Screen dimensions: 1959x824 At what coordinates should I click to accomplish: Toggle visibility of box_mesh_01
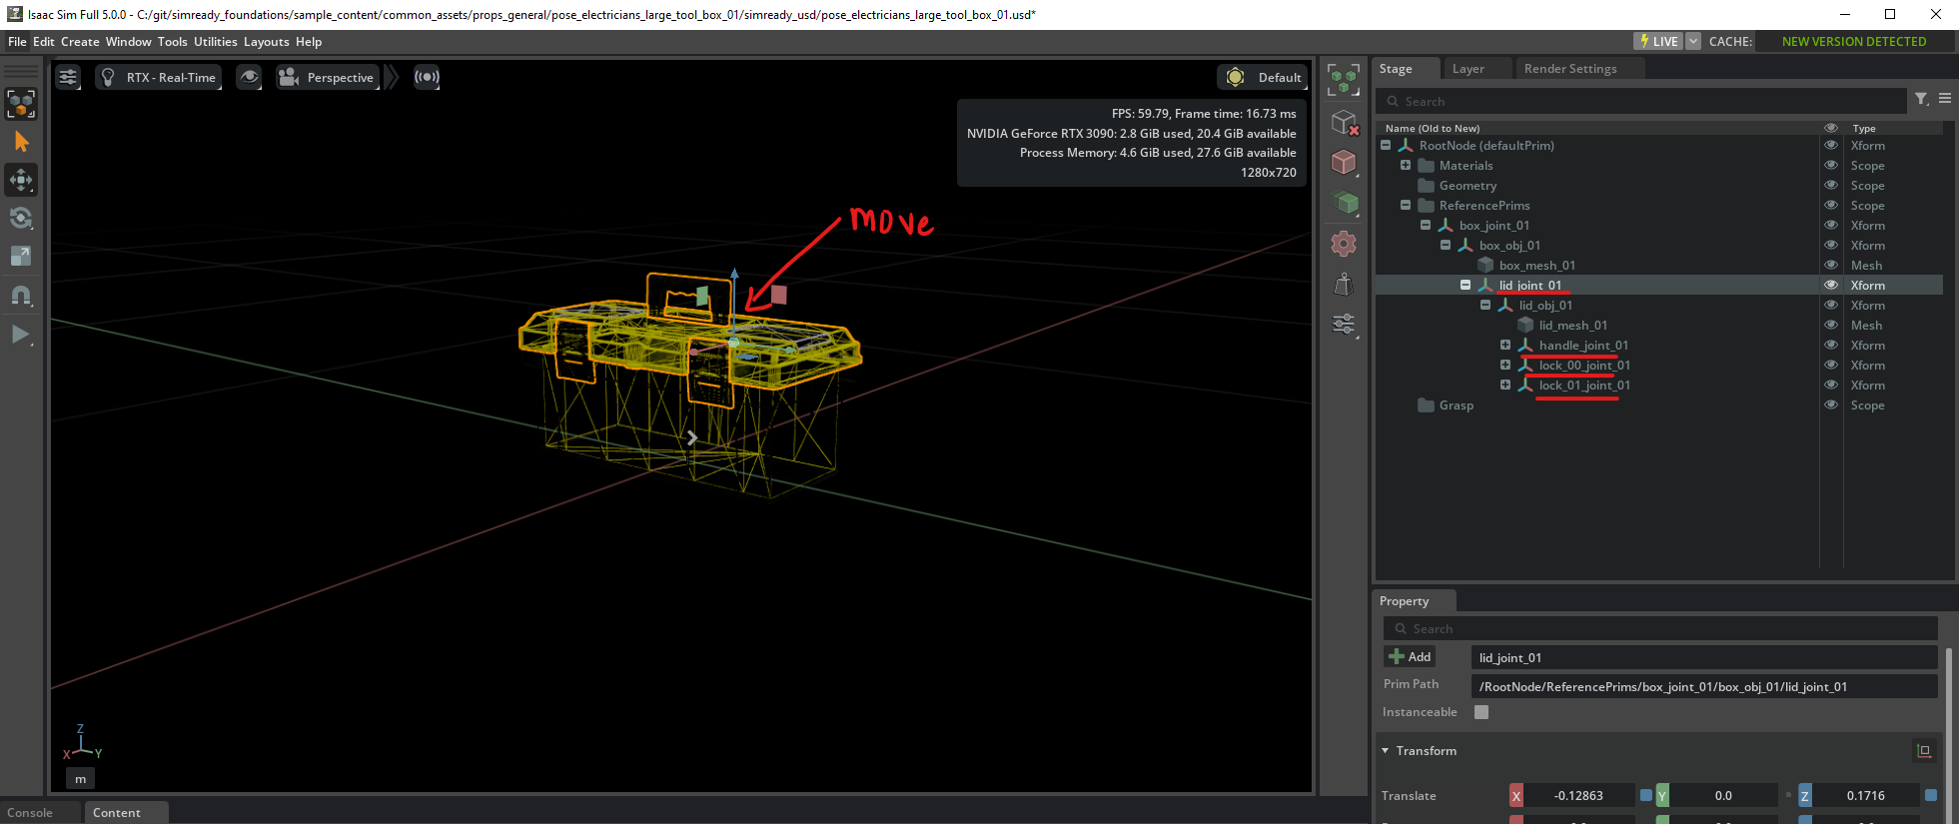(x=1831, y=265)
